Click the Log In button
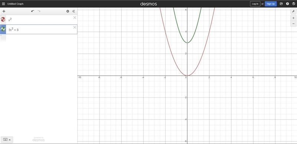The width and height of the screenshot is (297, 144). tap(255, 4)
